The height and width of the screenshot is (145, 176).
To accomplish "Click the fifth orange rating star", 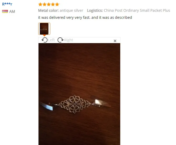I will (57, 4).
